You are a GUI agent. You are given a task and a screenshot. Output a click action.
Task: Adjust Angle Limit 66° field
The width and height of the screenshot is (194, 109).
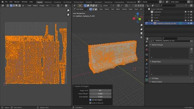coord(100,91)
